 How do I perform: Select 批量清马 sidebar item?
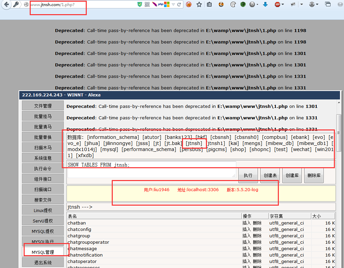point(43,127)
